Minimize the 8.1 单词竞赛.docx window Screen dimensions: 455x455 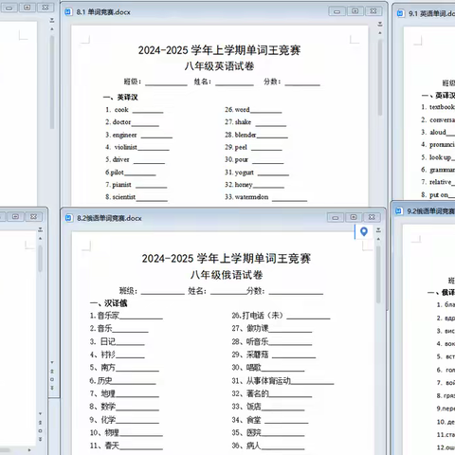pyautogui.click(x=337, y=11)
